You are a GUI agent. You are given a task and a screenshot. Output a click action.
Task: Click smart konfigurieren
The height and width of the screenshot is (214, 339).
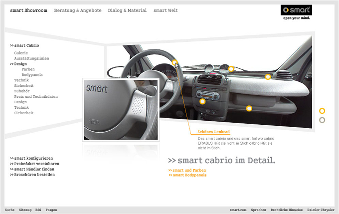point(31,158)
